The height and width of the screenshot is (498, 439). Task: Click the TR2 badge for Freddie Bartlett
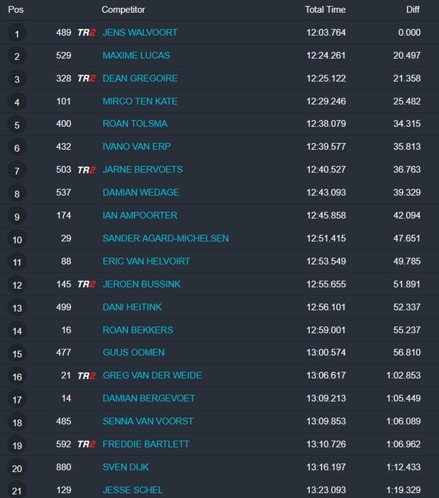pos(86,444)
